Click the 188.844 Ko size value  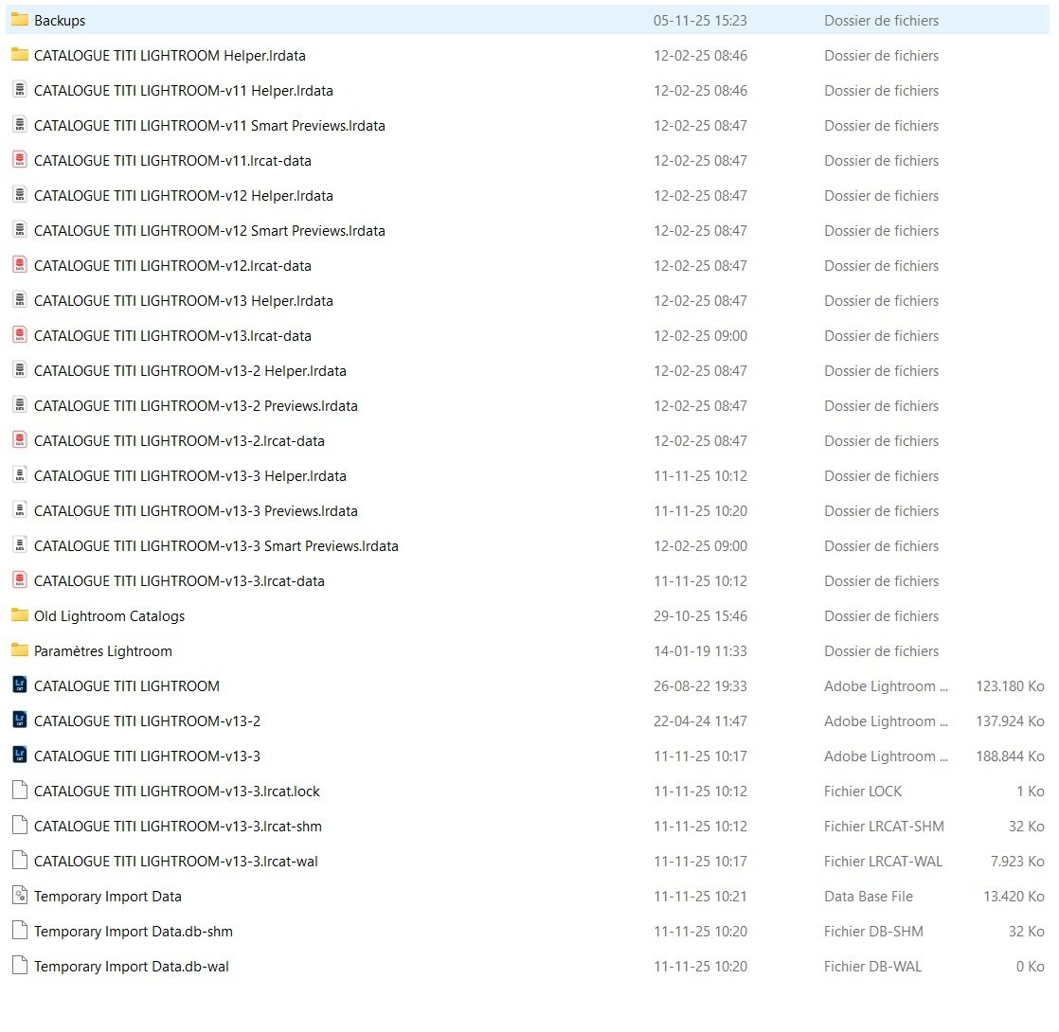pyautogui.click(x=1010, y=756)
